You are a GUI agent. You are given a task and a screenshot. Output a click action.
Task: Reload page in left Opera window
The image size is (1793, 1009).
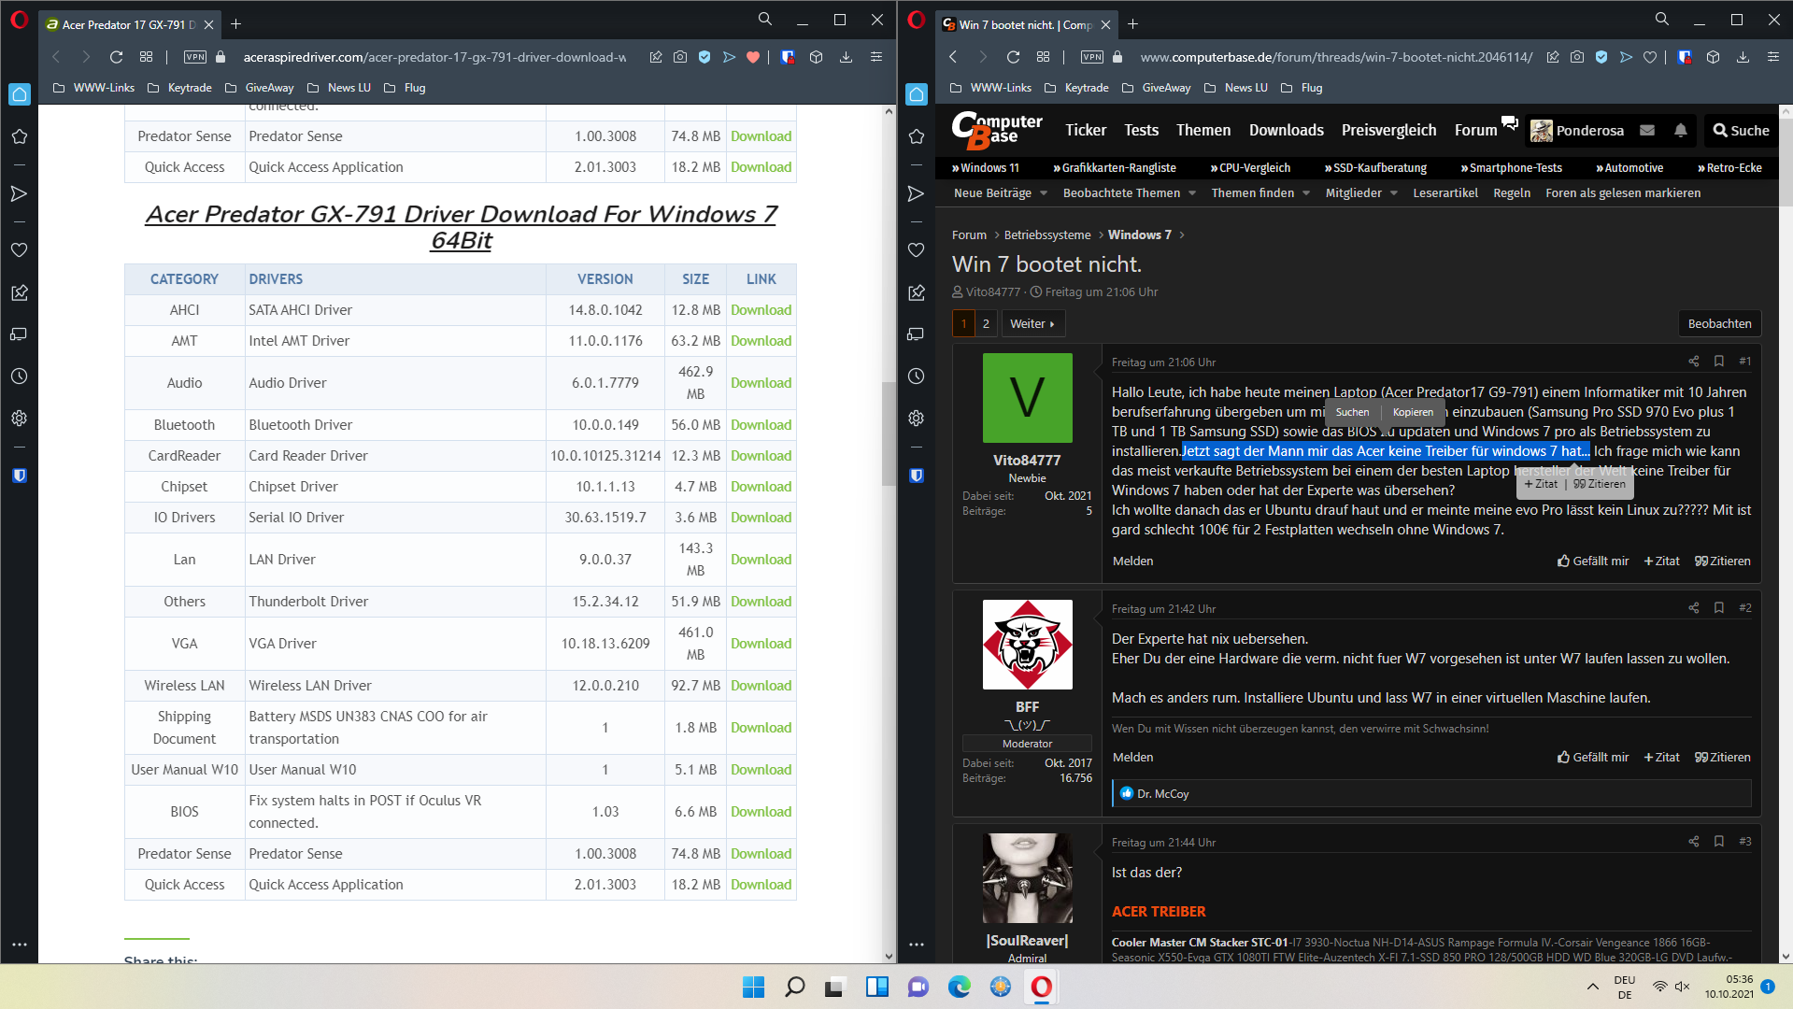tap(116, 57)
